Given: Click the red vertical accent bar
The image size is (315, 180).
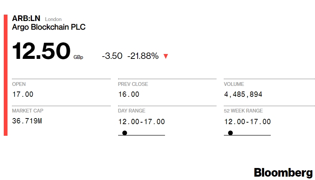Looking at the screenshot, I should 6,75.
